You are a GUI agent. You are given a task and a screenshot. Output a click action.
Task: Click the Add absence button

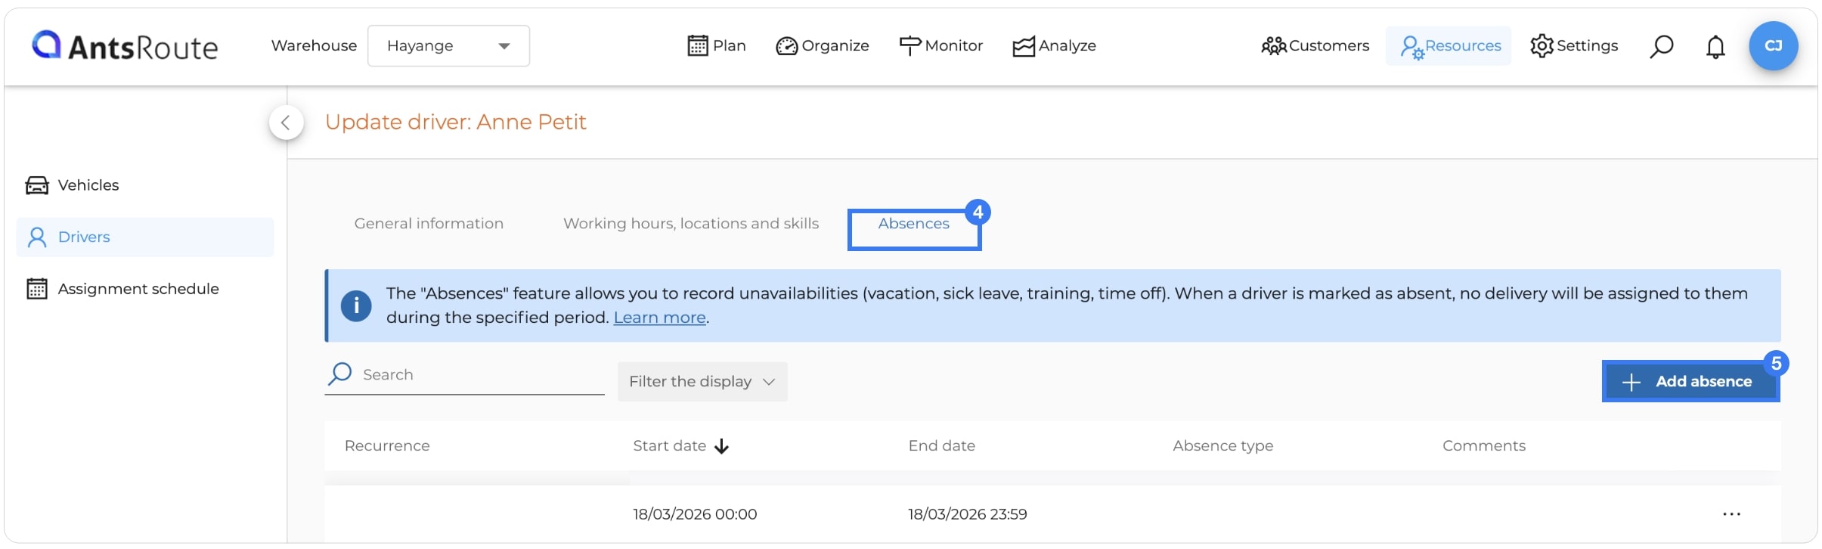(1690, 382)
